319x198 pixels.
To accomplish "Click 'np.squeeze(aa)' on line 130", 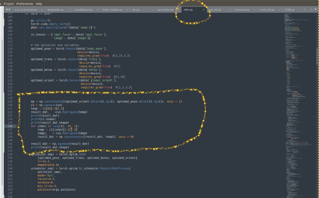I will 51,105.
